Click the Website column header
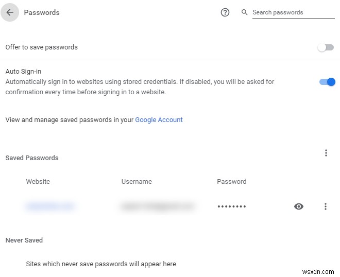 (x=38, y=182)
